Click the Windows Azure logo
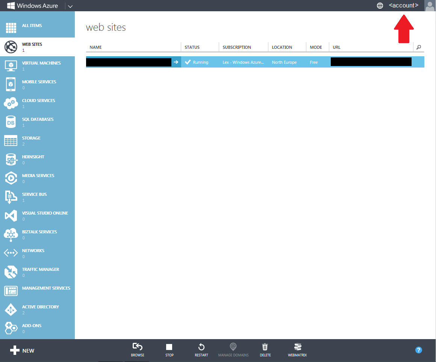436x362 pixels. (x=32, y=6)
